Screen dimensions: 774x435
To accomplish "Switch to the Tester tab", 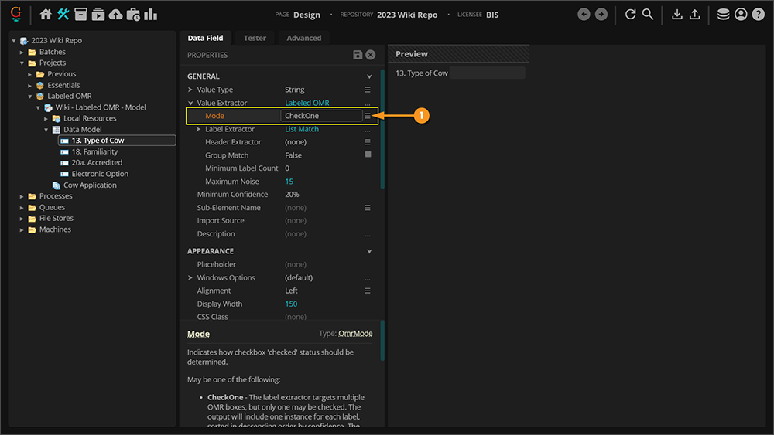I will 255,38.
